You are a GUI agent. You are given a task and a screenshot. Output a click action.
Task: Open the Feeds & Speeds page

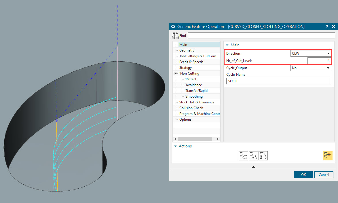coord(191,62)
